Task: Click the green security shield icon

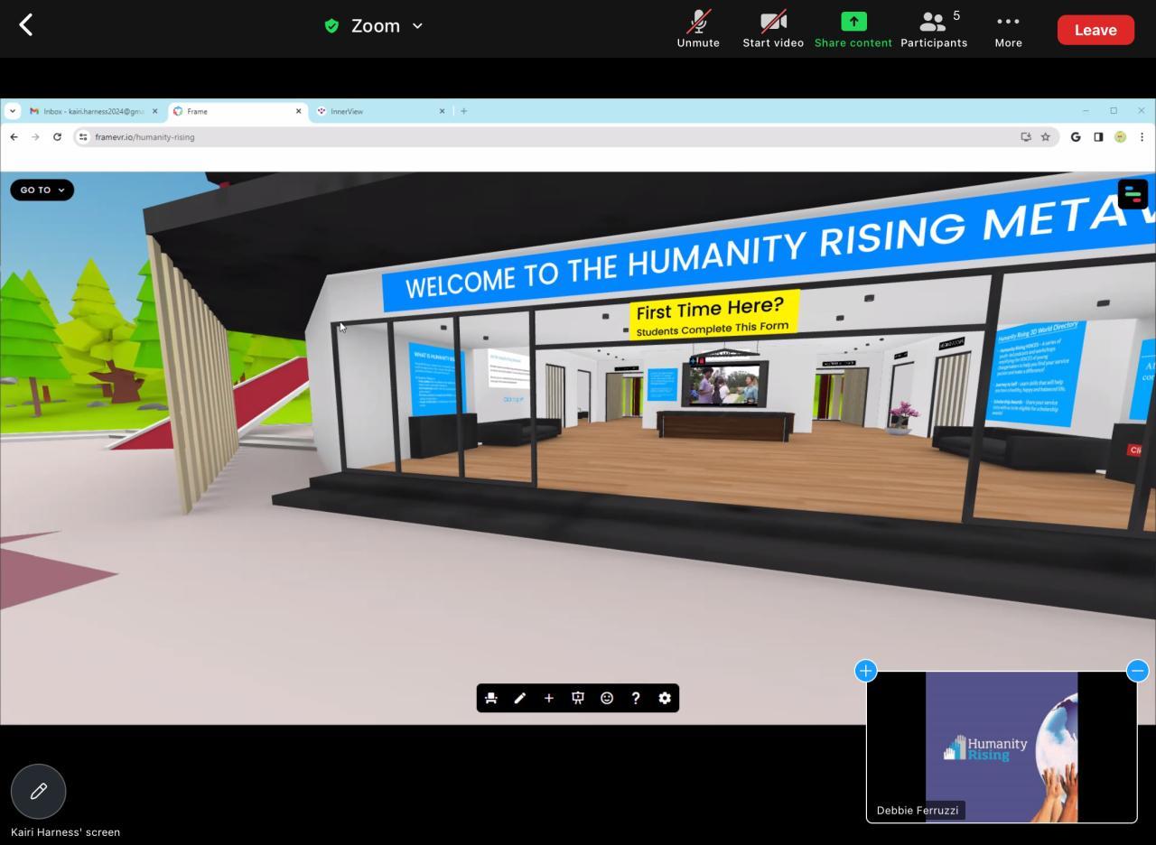Action: click(331, 26)
